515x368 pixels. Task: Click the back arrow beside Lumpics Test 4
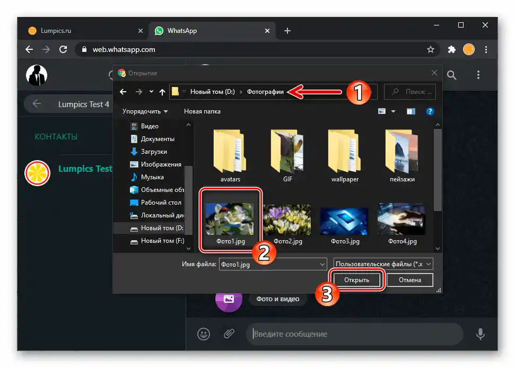tap(37, 104)
